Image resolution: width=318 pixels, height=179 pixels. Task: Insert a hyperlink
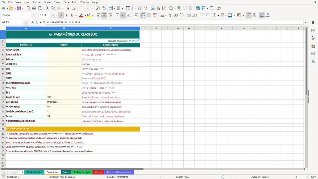click(179, 8)
